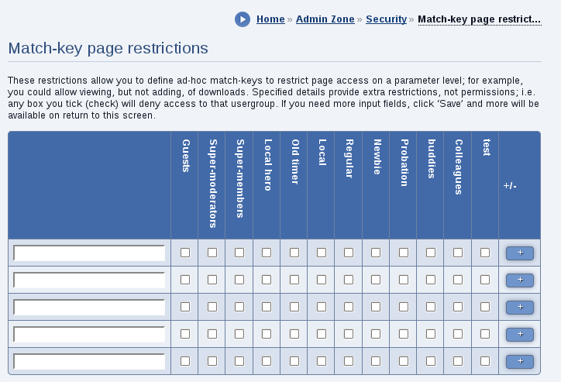
Task: Tick the Super-moderators checkbox in the second row
Action: [x=212, y=280]
